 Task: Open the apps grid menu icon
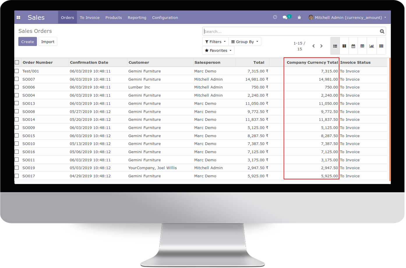[x=18, y=17]
